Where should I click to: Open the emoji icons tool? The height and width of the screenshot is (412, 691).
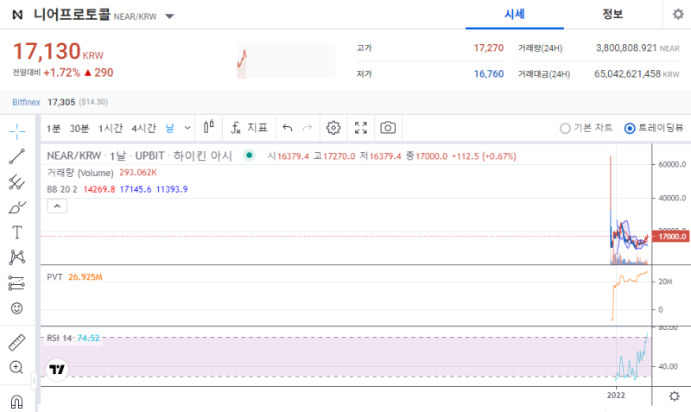[x=16, y=308]
